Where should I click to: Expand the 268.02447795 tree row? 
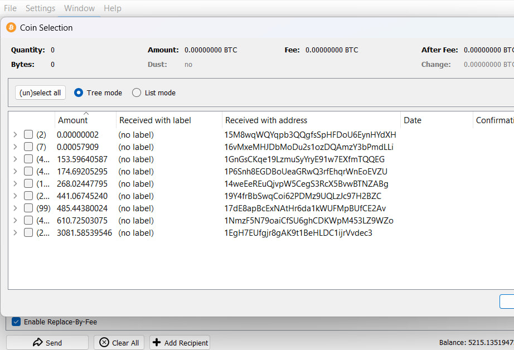tap(15, 183)
